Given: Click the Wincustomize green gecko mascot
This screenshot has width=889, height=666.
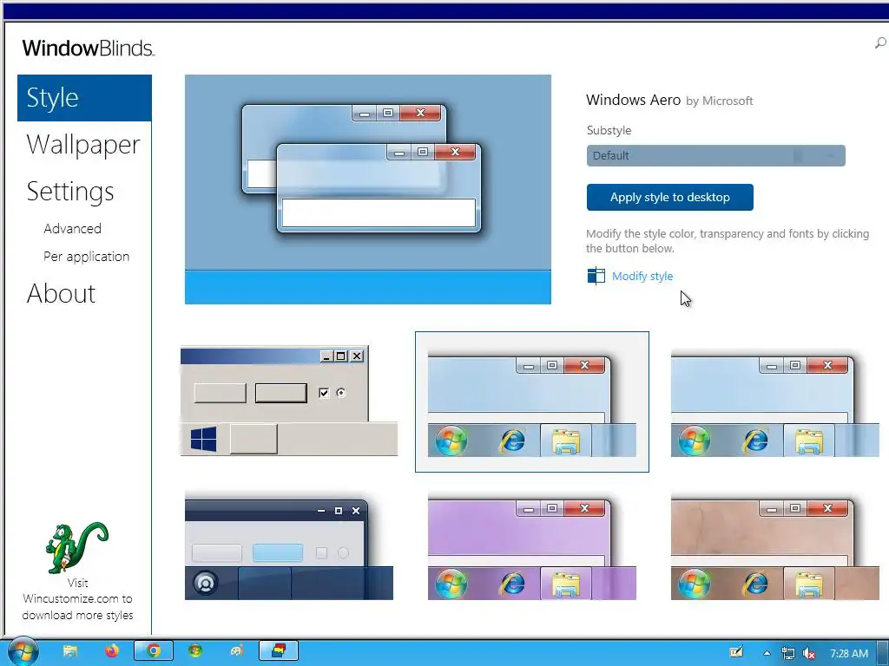Looking at the screenshot, I should (x=76, y=548).
